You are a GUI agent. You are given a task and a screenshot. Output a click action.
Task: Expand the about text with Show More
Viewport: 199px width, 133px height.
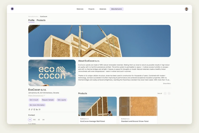[x=167, y=84]
